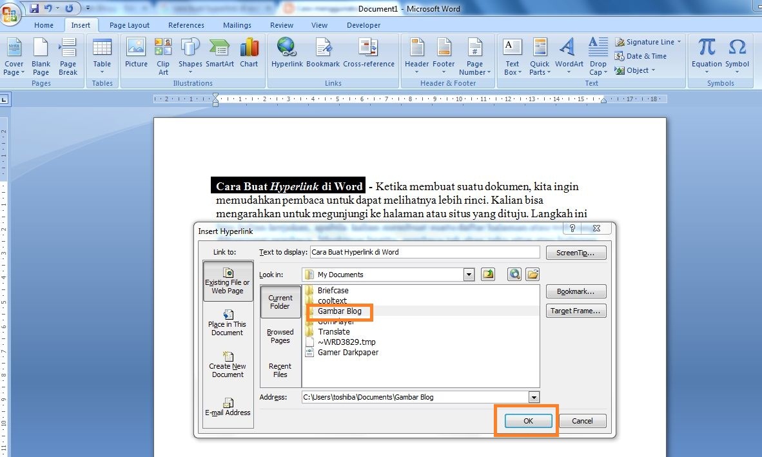This screenshot has width=762, height=457.
Task: Insert Date & Time
Action: pos(641,56)
